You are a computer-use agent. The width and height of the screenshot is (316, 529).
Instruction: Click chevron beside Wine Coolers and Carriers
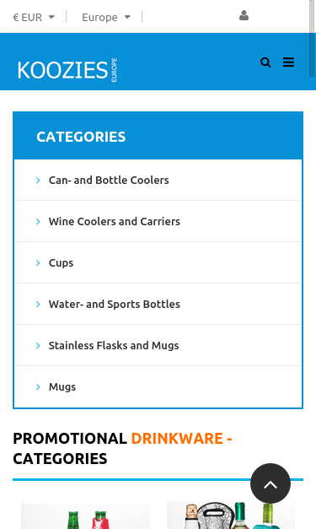(x=38, y=222)
